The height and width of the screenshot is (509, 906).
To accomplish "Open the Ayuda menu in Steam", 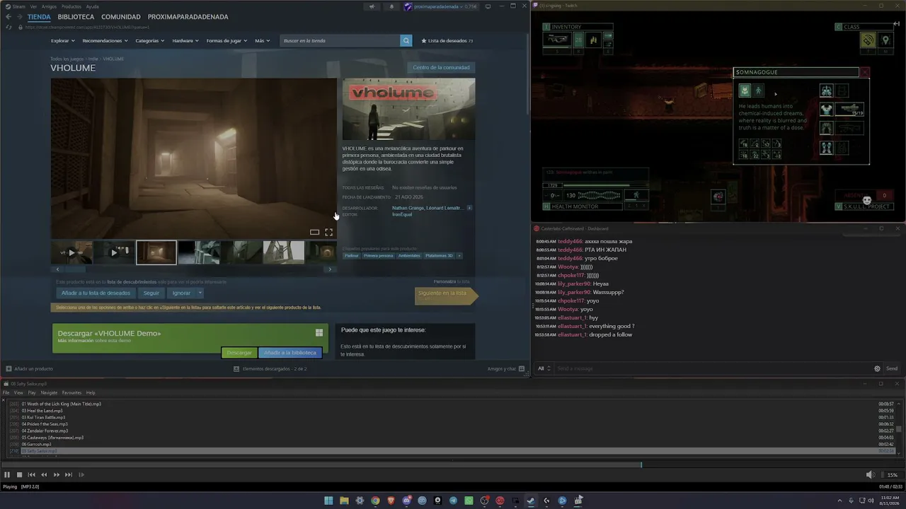I will coord(92,6).
